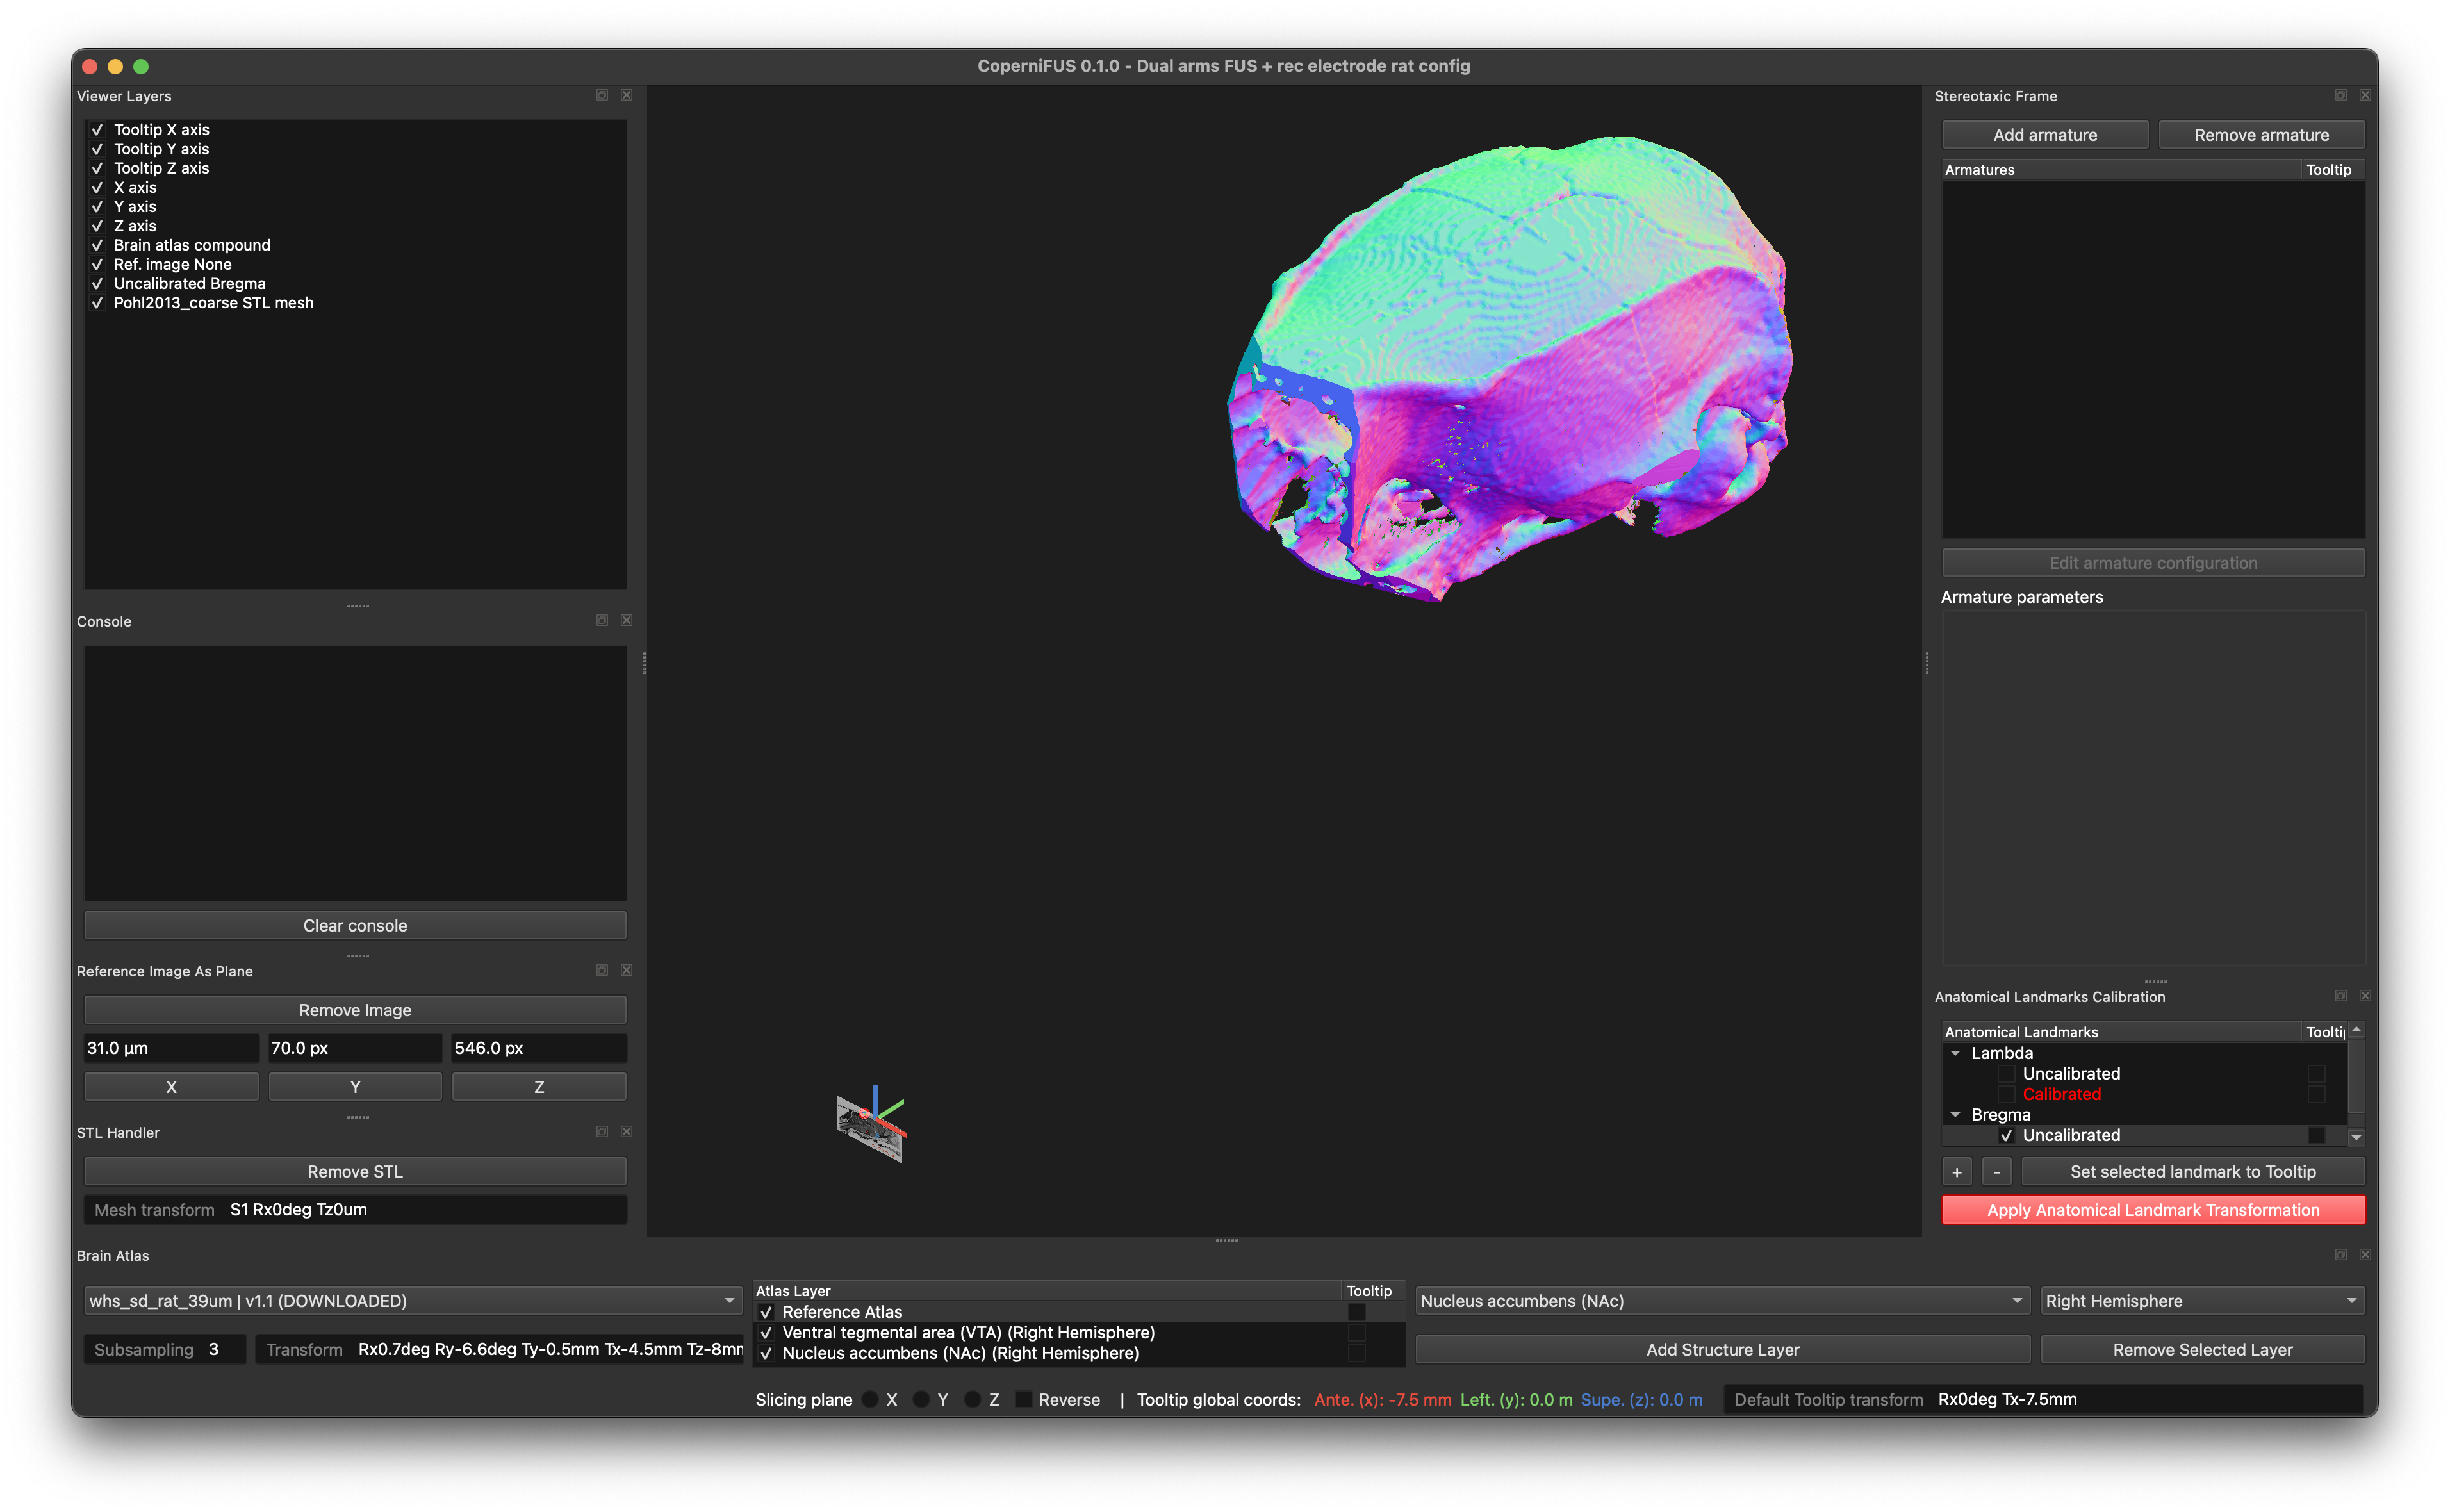2450x1512 pixels.
Task: Float the Stereotaxic Frame panel
Action: [x=2341, y=95]
